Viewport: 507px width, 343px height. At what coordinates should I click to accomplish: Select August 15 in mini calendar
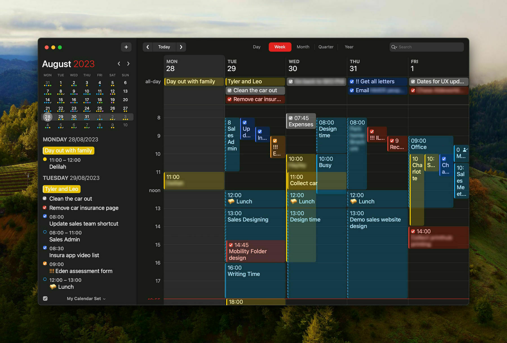pos(61,100)
